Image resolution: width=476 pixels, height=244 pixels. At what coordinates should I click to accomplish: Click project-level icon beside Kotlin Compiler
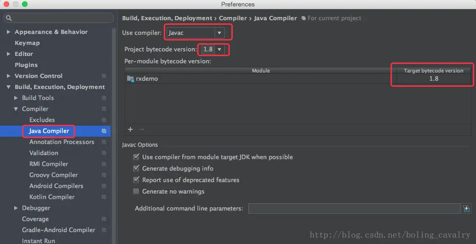tap(104, 197)
